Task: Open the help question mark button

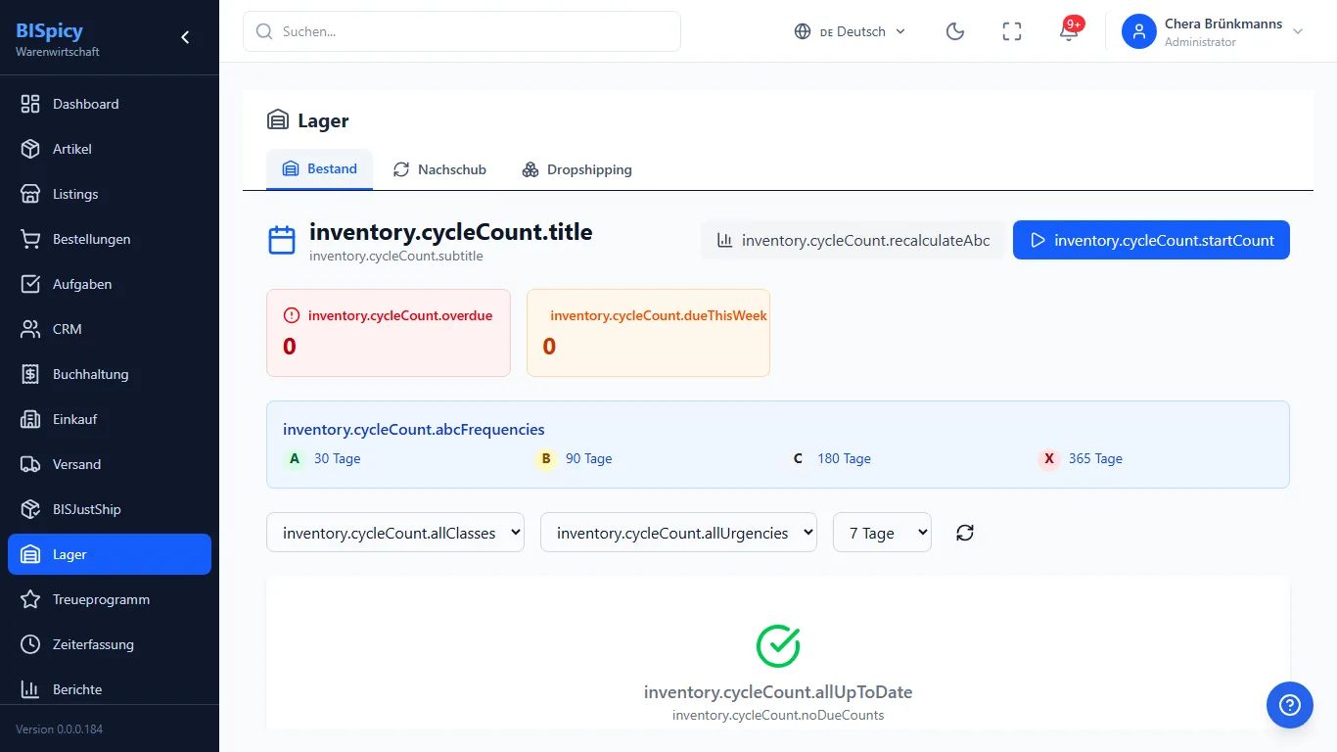Action: point(1290,705)
